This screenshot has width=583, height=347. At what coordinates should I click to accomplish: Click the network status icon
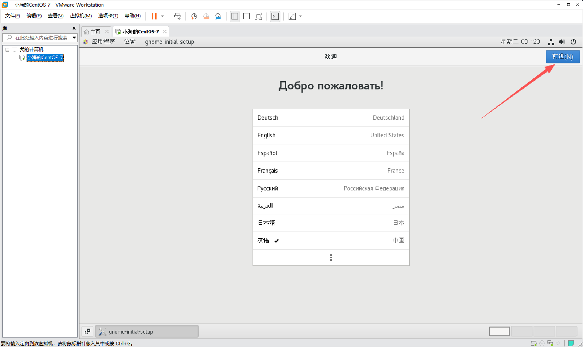[551, 42]
